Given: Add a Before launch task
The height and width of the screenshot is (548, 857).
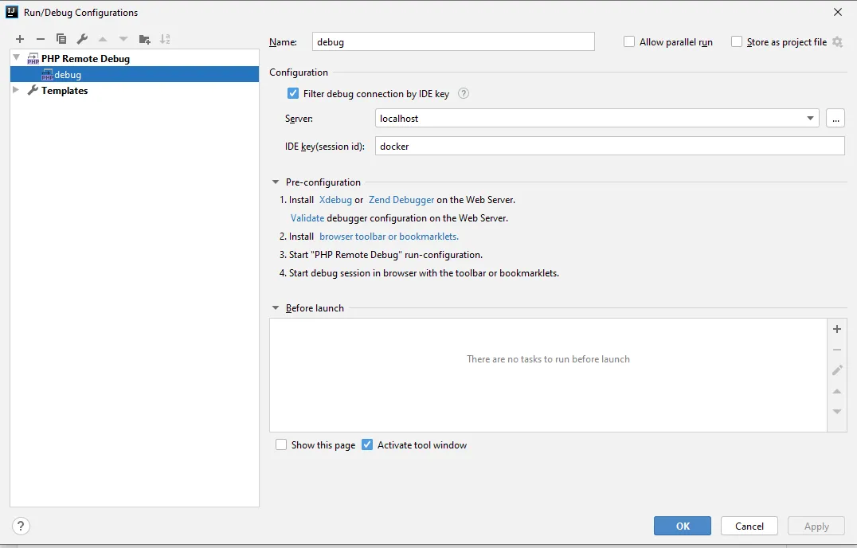Looking at the screenshot, I should click(x=837, y=329).
